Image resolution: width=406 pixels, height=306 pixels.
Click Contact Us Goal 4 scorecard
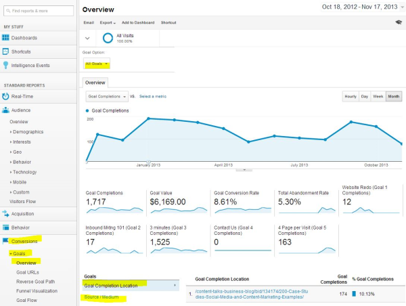point(243,240)
